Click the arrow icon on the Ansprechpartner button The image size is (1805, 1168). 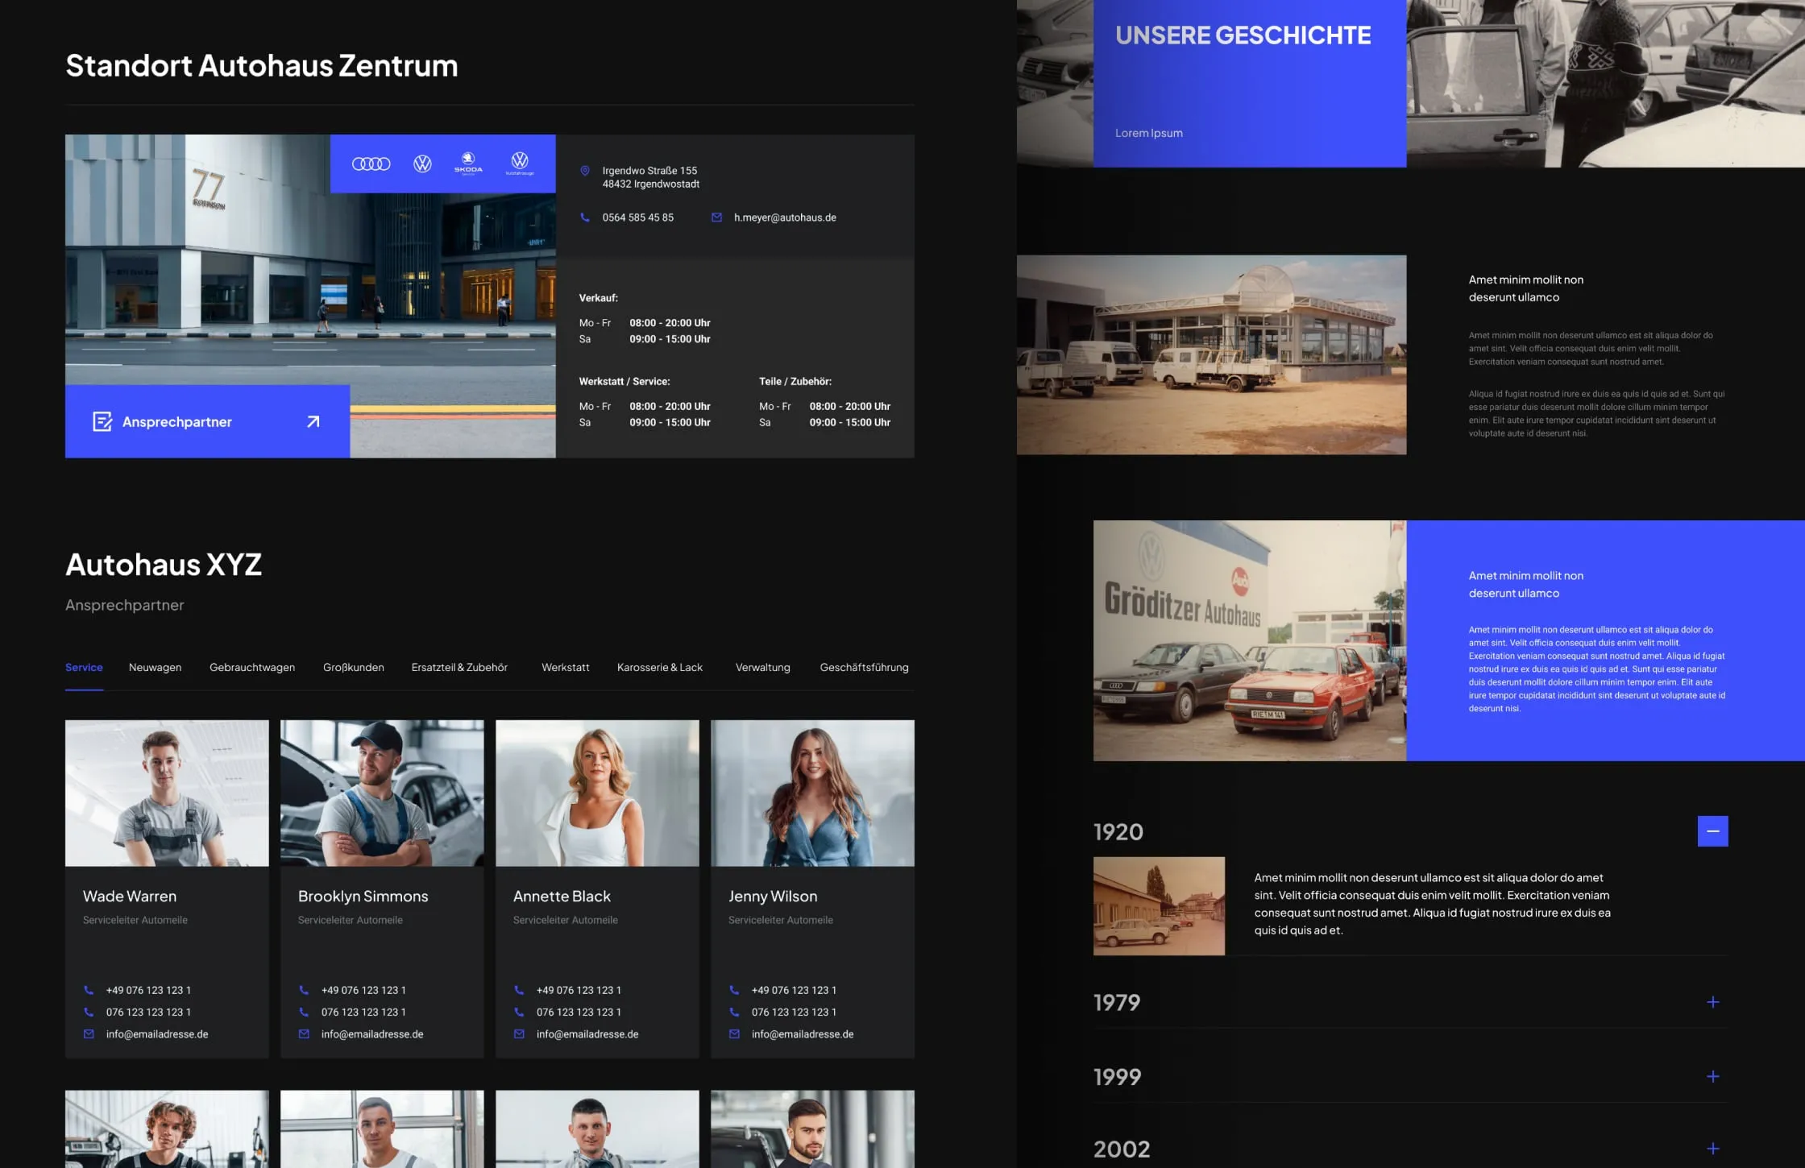313,421
